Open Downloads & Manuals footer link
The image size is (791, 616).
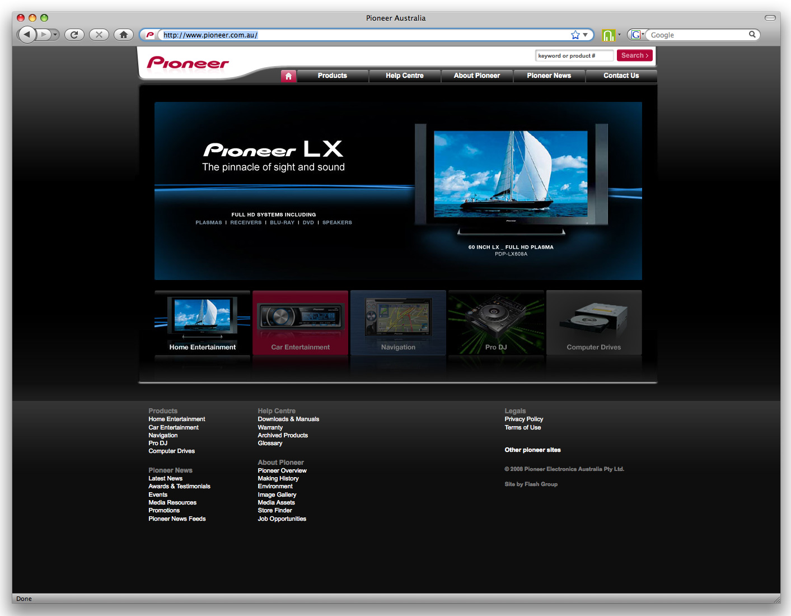(x=288, y=419)
